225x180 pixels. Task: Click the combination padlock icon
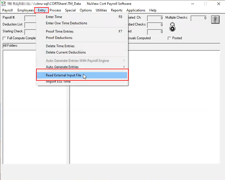click(x=172, y=27)
